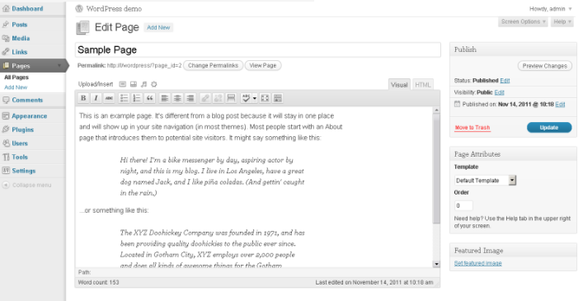Click the Add an Image upload icon

point(122,84)
